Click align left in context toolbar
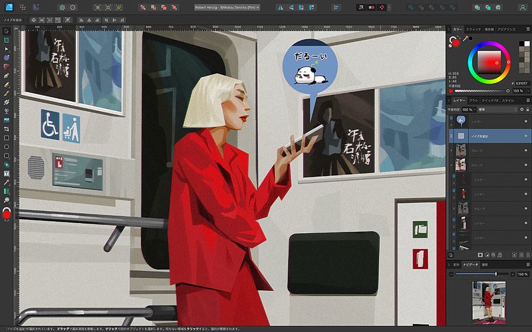532x332 pixels. 80,20
